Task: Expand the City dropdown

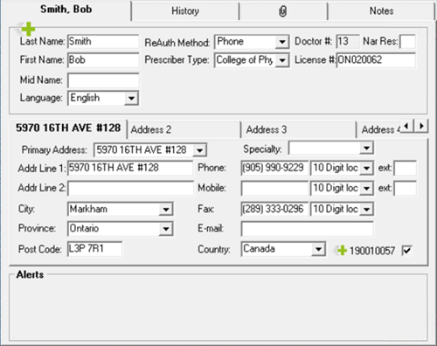Action: click(166, 209)
